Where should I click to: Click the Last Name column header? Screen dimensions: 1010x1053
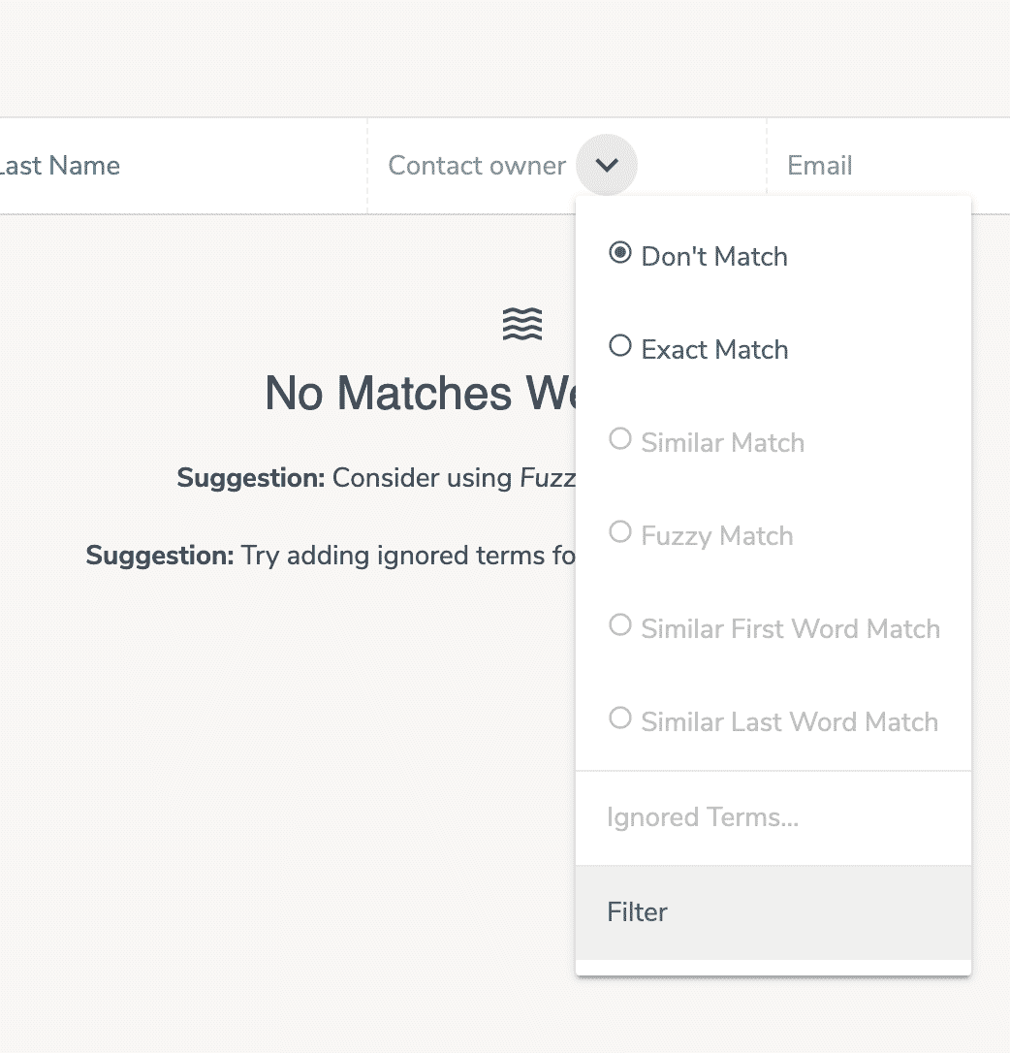point(59,165)
